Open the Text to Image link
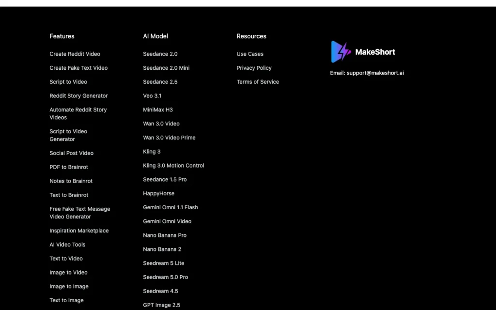This screenshot has width=496, height=310. pyautogui.click(x=66, y=300)
